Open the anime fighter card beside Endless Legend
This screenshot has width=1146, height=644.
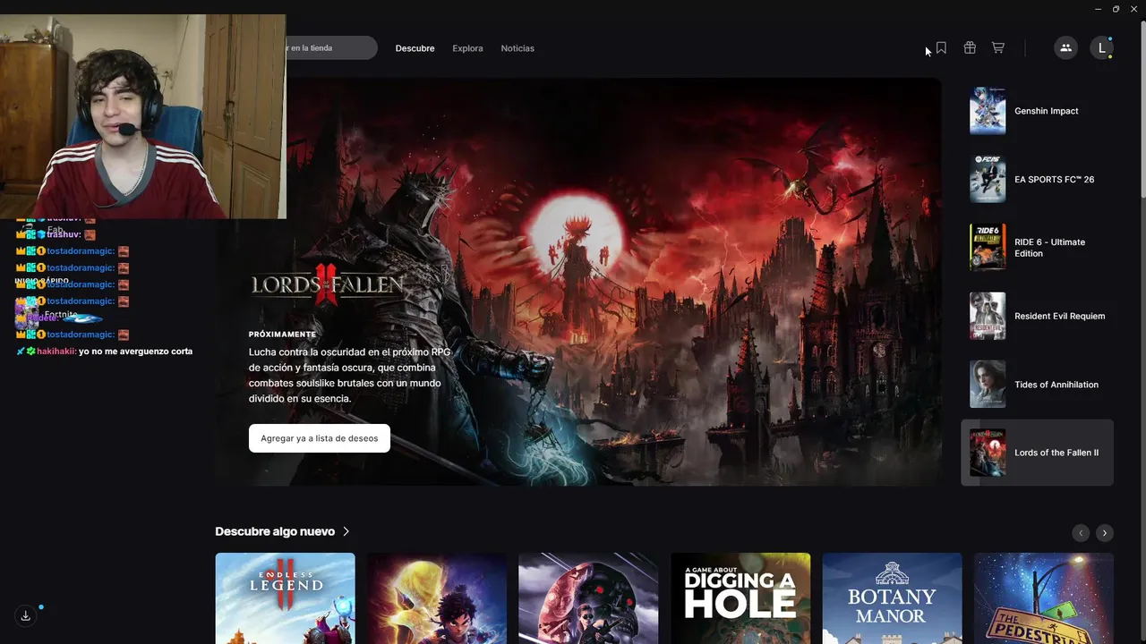point(437,598)
